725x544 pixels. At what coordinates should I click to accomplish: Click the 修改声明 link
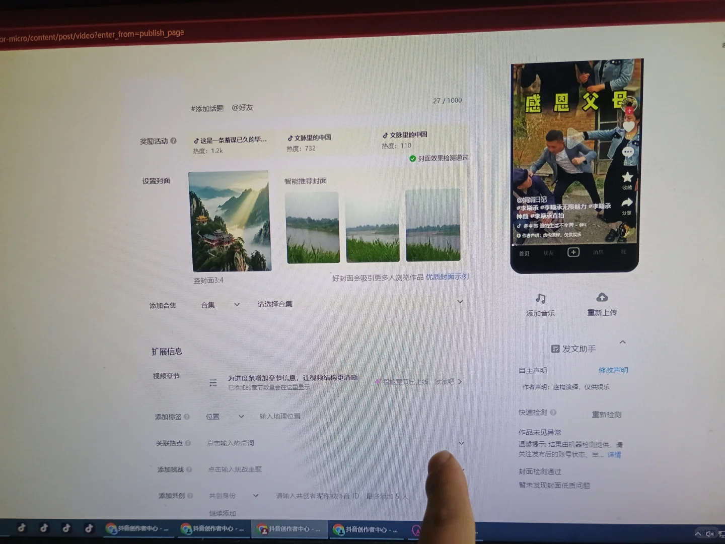coord(613,370)
